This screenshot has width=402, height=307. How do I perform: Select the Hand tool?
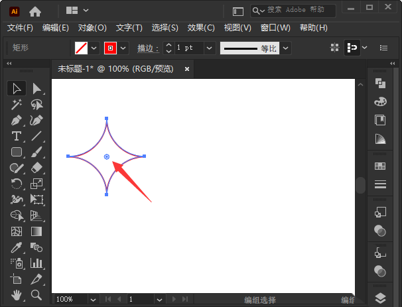pos(17,295)
